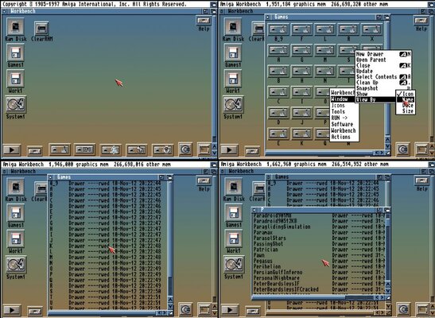This screenshot has width=435, height=318.
Task: Open the J drawer icon in Games window
Action: pos(301,113)
